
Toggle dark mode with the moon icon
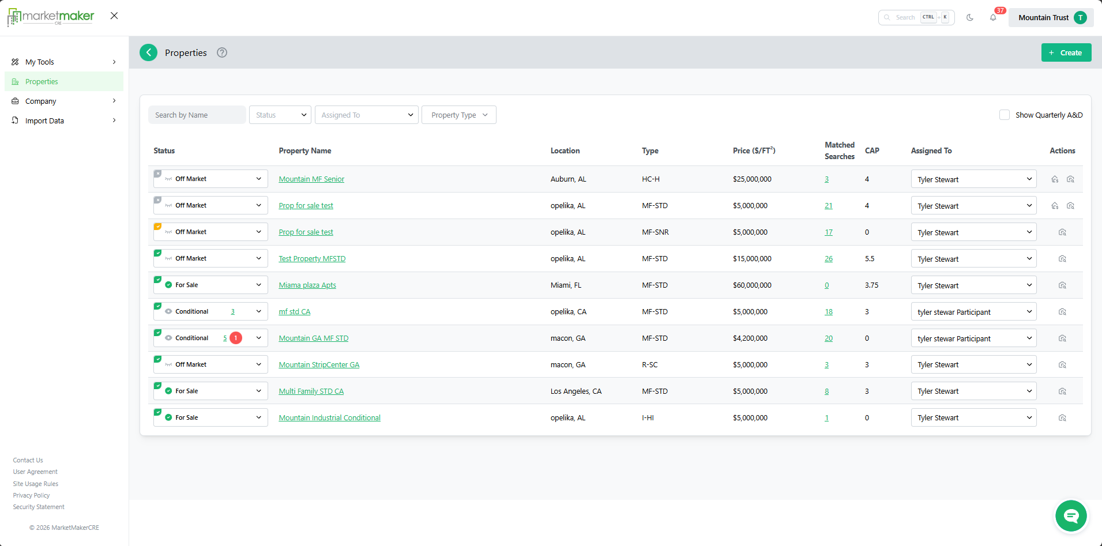click(970, 17)
